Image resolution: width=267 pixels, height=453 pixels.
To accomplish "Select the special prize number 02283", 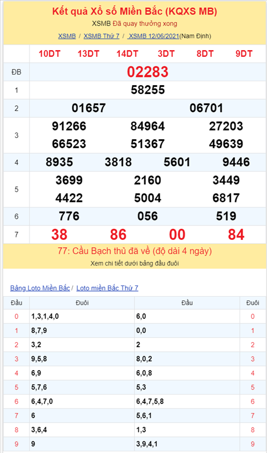I will 147,72.
